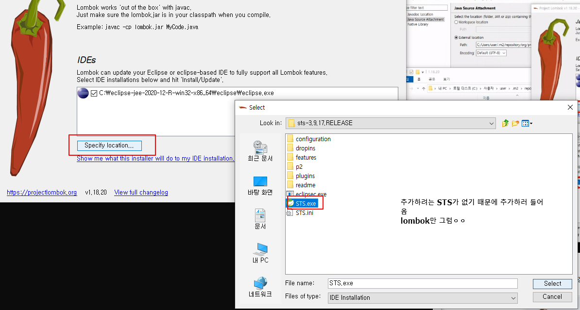Image resolution: width=580 pixels, height=310 pixels.
Task: Select the configuration folder
Action: [309, 139]
